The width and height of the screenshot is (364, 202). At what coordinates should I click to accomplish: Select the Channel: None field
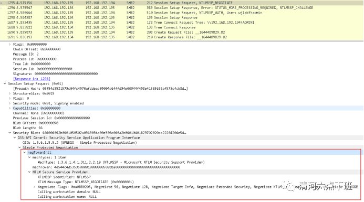coord(38,113)
